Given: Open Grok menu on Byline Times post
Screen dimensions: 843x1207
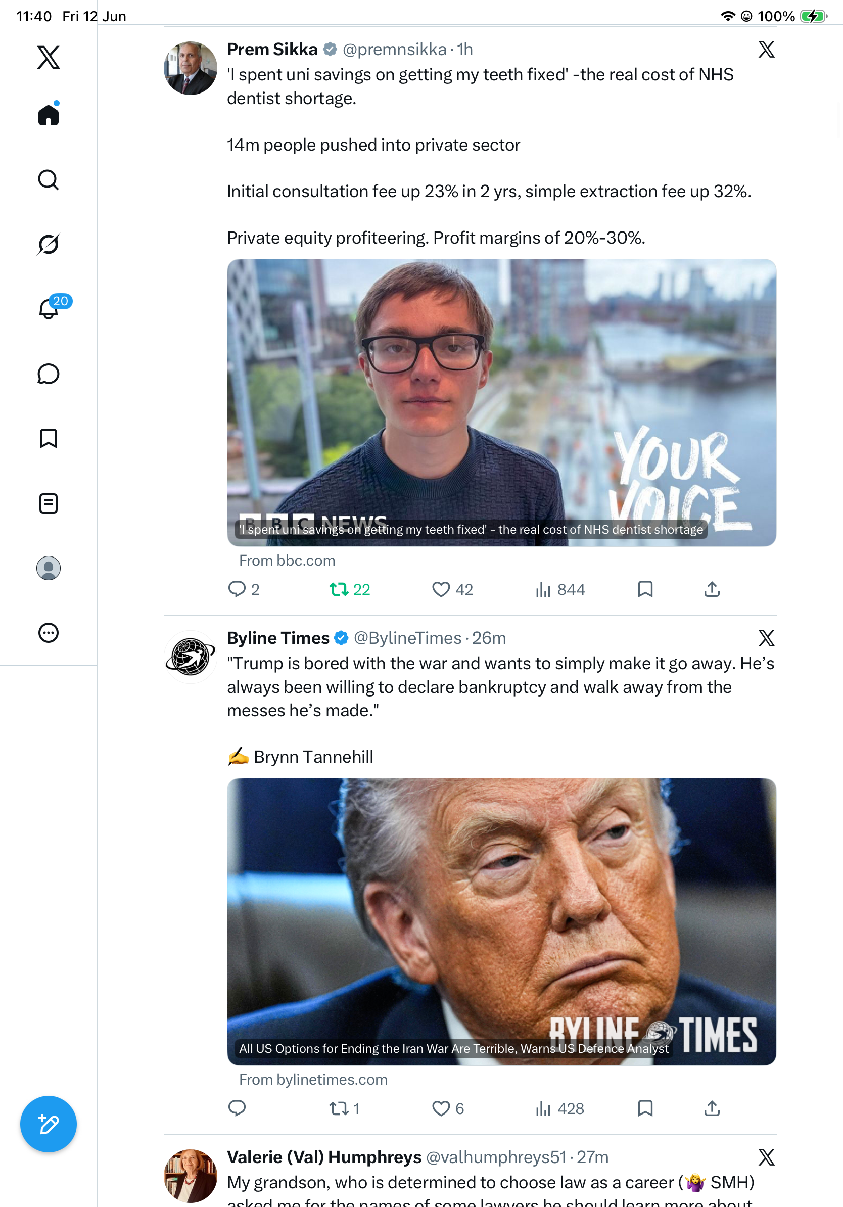Looking at the screenshot, I should [x=766, y=638].
